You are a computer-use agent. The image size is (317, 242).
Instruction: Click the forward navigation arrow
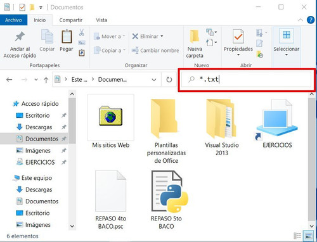click(x=24, y=80)
